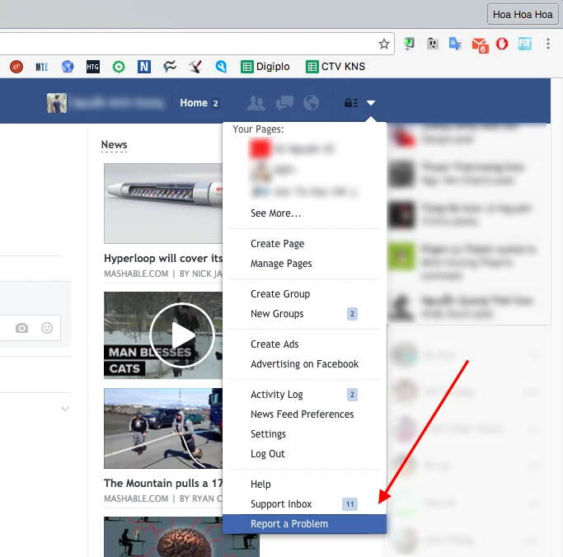Collapse the account dropdown arrow

tap(371, 103)
